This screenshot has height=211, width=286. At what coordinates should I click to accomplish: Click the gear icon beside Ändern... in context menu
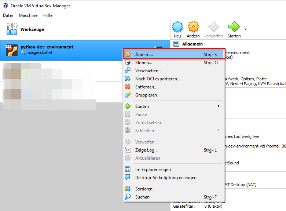128,54
